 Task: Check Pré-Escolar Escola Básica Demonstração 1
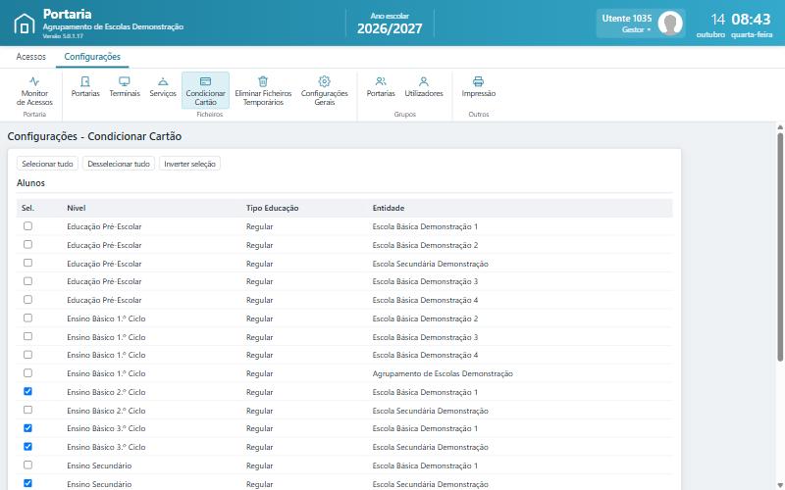pyautogui.click(x=28, y=226)
